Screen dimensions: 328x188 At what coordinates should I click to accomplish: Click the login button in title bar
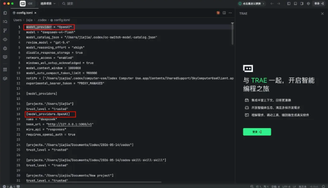click(x=319, y=4)
